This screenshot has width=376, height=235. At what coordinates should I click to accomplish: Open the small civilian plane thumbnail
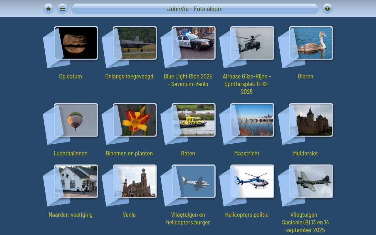(194, 182)
